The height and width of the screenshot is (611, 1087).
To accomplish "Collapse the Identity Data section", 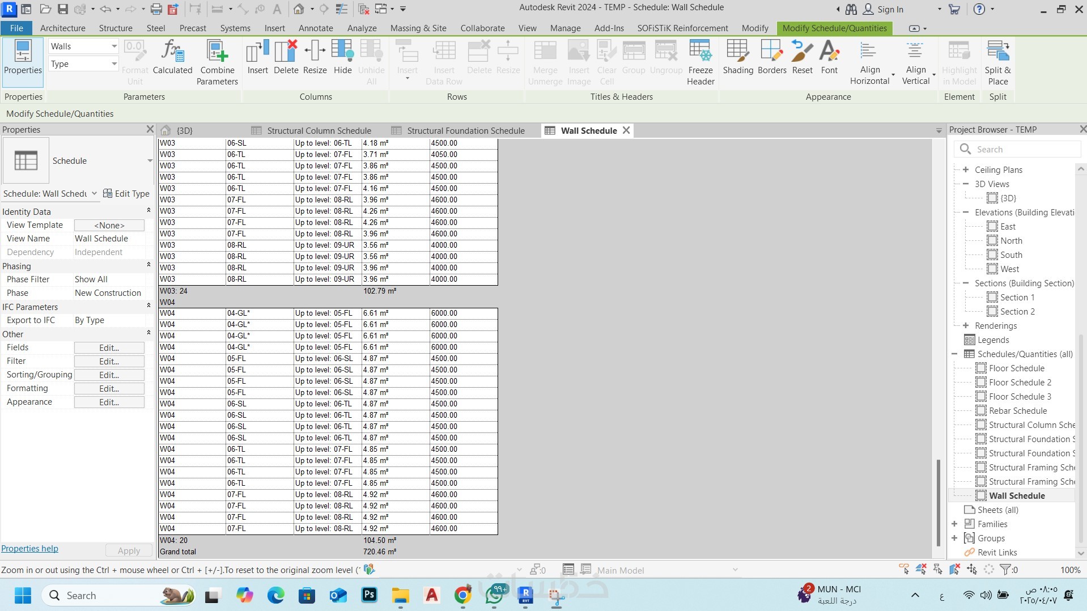I will [148, 211].
